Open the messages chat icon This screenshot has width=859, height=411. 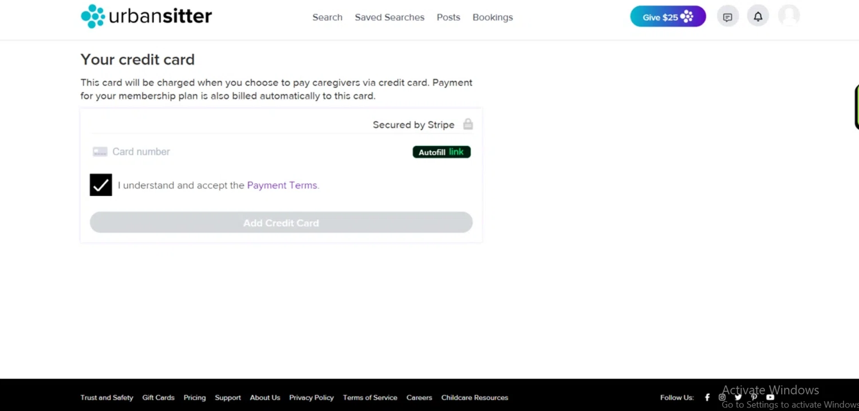click(x=728, y=17)
